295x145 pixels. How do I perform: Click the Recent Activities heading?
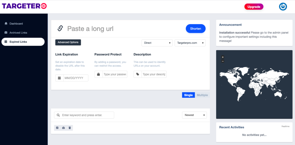(x=232, y=127)
